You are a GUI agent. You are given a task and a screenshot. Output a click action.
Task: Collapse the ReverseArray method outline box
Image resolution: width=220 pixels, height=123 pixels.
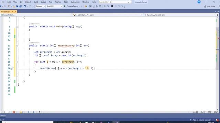tap(16, 45)
